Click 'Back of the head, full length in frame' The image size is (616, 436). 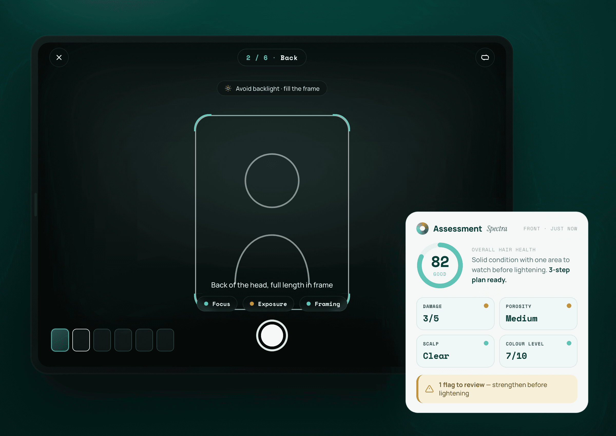click(272, 285)
